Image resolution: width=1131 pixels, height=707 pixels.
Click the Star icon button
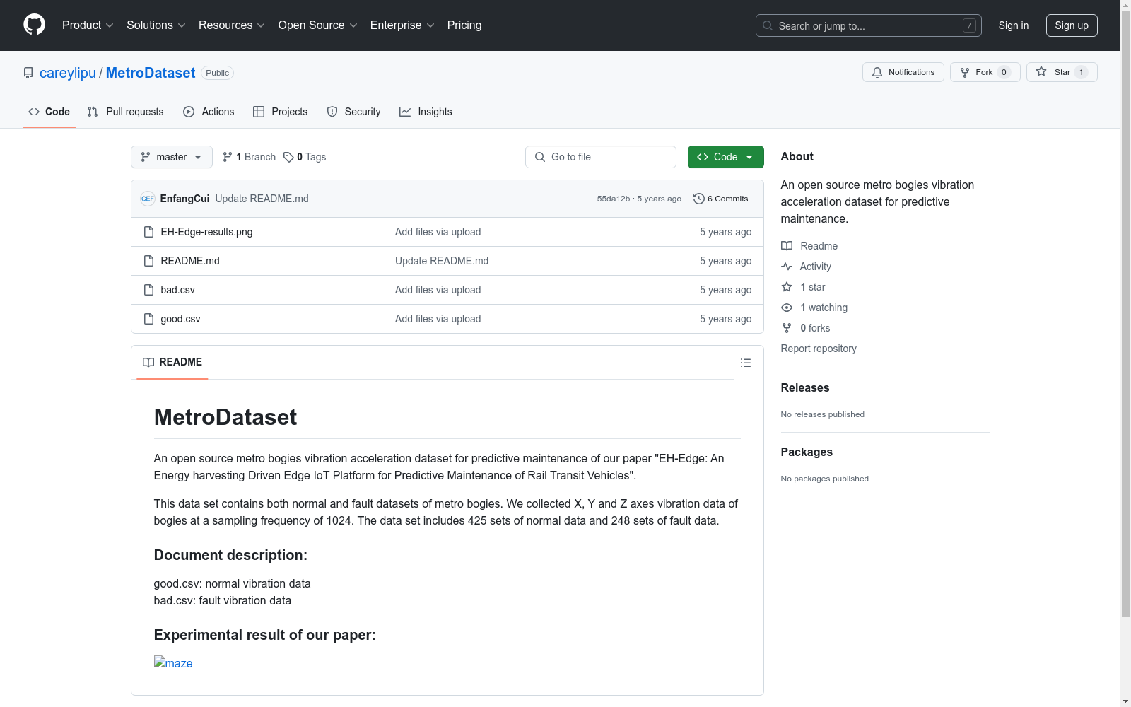pos(1062,72)
